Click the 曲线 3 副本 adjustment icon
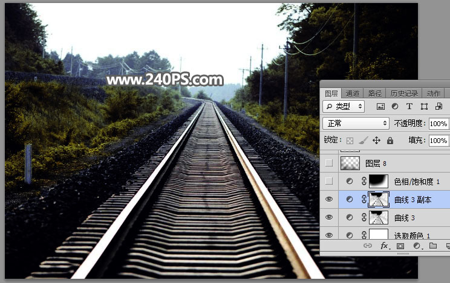This screenshot has width=450, height=283. point(349,199)
